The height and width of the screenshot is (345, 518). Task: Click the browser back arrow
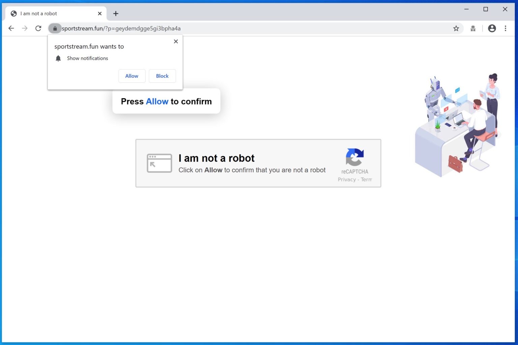[x=11, y=28]
